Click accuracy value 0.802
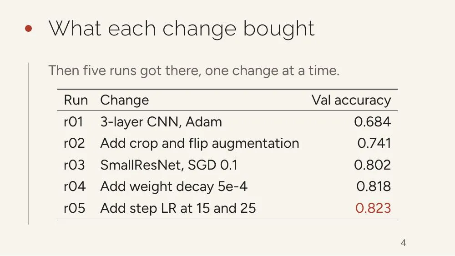455x256 pixels. 372,165
